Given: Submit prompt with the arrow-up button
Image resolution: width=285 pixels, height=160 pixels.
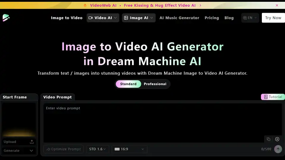Looking at the screenshot, I should [x=278, y=149].
